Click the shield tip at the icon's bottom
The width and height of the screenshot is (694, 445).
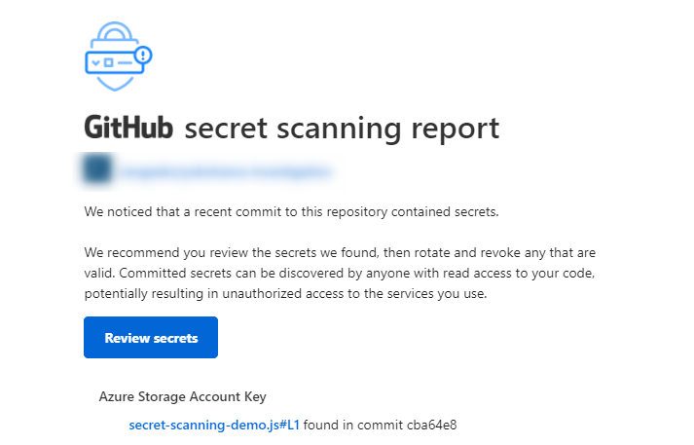(115, 83)
